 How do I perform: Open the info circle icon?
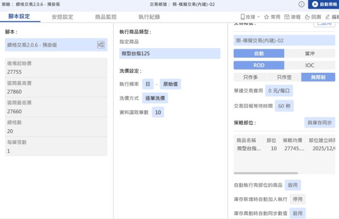click(301, 4)
